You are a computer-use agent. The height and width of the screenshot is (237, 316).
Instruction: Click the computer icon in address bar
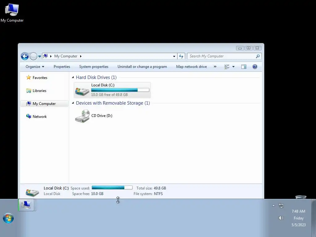coord(46,56)
